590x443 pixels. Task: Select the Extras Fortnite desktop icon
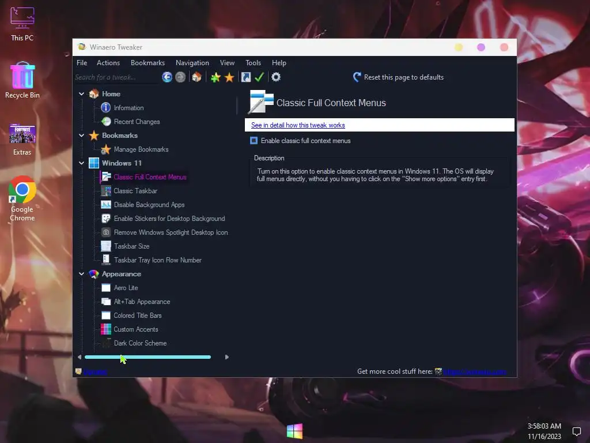[22, 139]
